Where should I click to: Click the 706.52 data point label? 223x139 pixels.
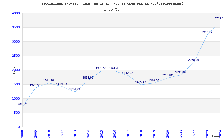point(22,105)
